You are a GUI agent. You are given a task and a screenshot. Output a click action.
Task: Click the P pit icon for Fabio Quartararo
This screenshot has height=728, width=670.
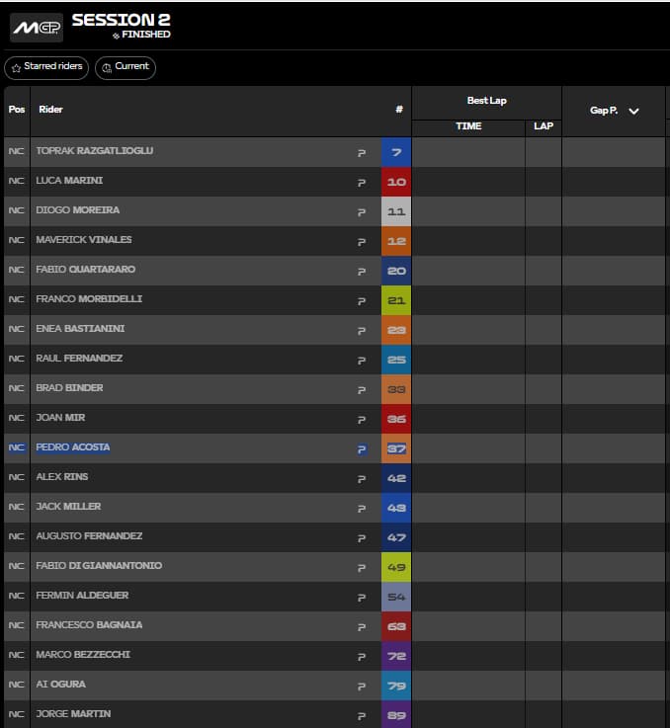coord(362,271)
